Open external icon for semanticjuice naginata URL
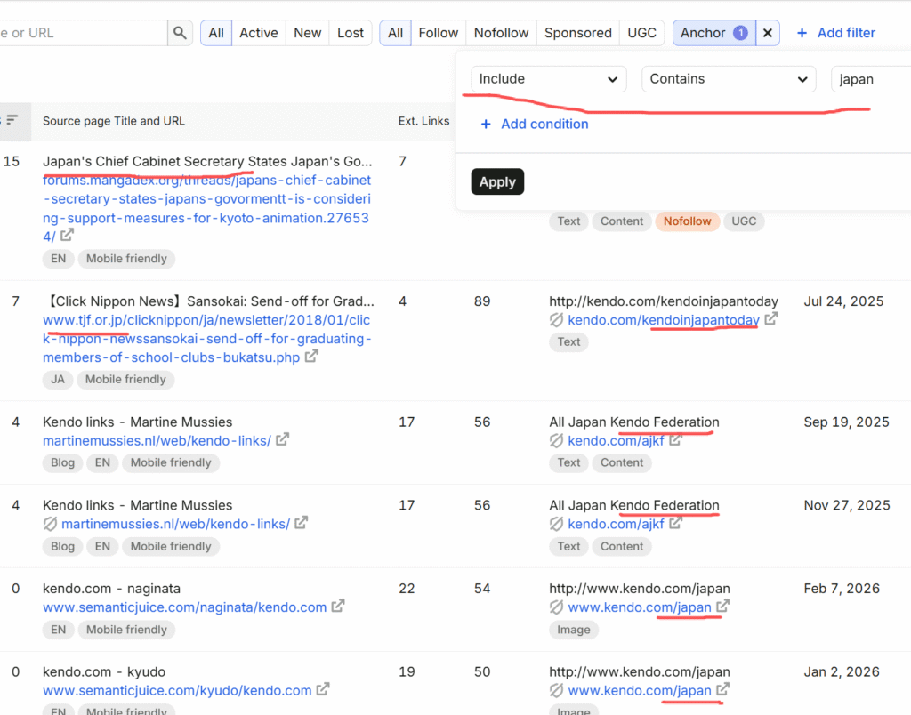 coord(338,606)
